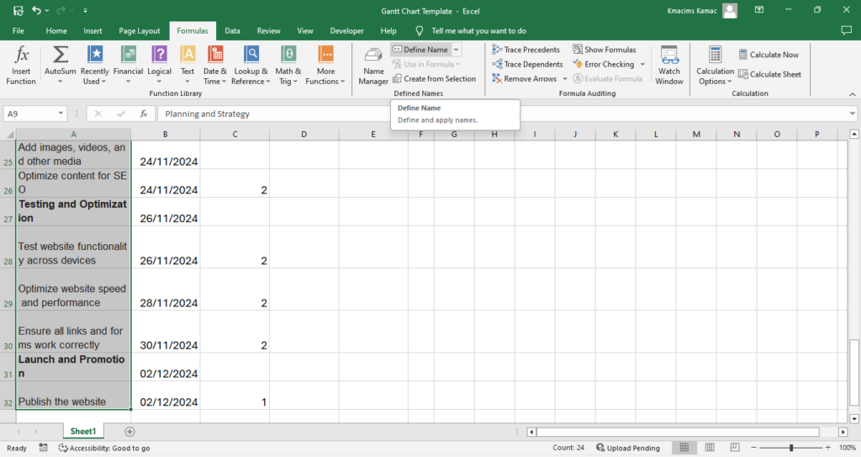Click Calculate Sheet
Screen dimensions: 861x457
[770, 74]
